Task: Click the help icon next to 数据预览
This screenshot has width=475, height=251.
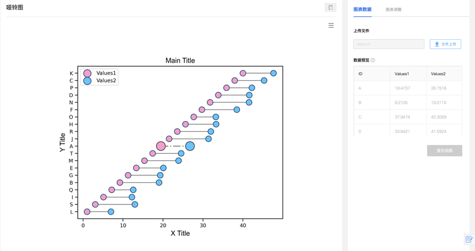Action: point(373,60)
